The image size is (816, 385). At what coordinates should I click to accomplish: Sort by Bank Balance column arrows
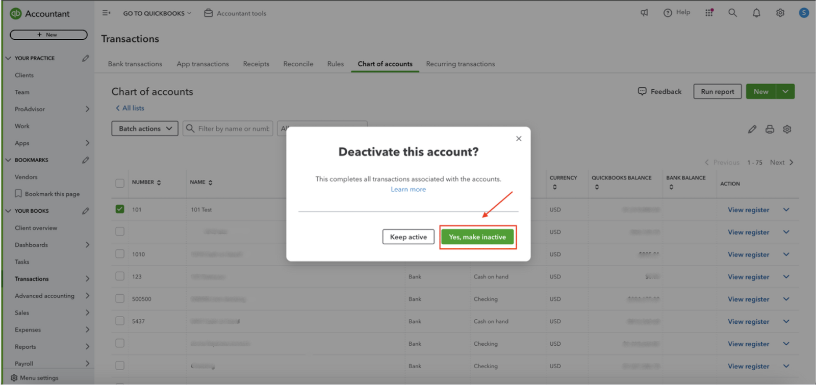coord(671,187)
